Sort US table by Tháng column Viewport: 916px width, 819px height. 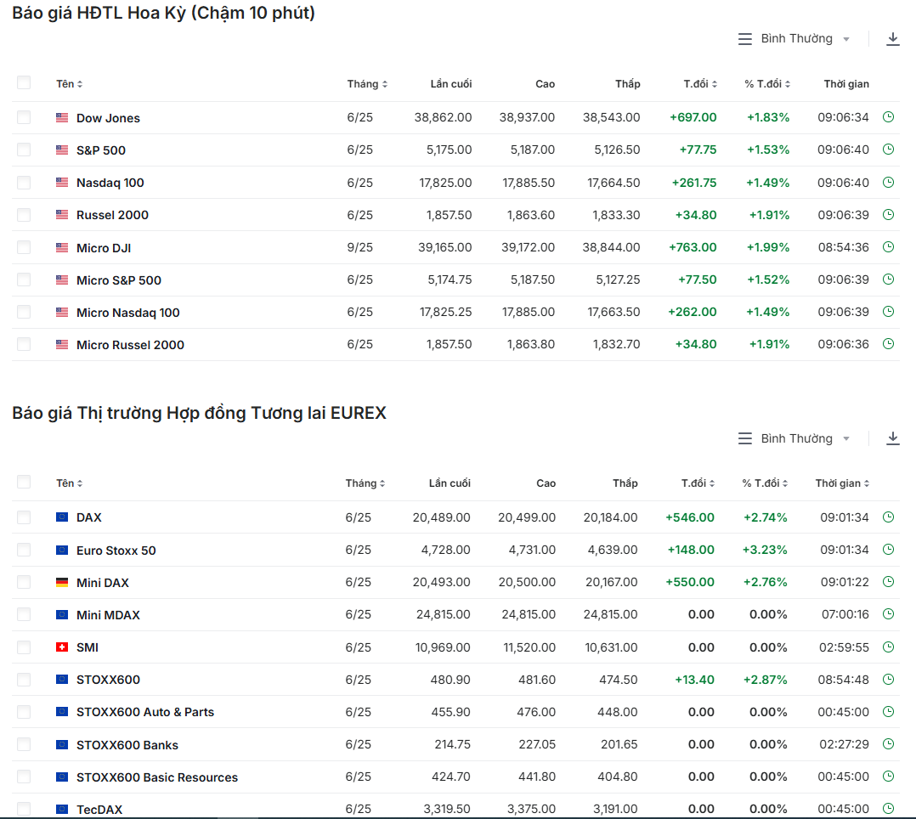tap(367, 84)
